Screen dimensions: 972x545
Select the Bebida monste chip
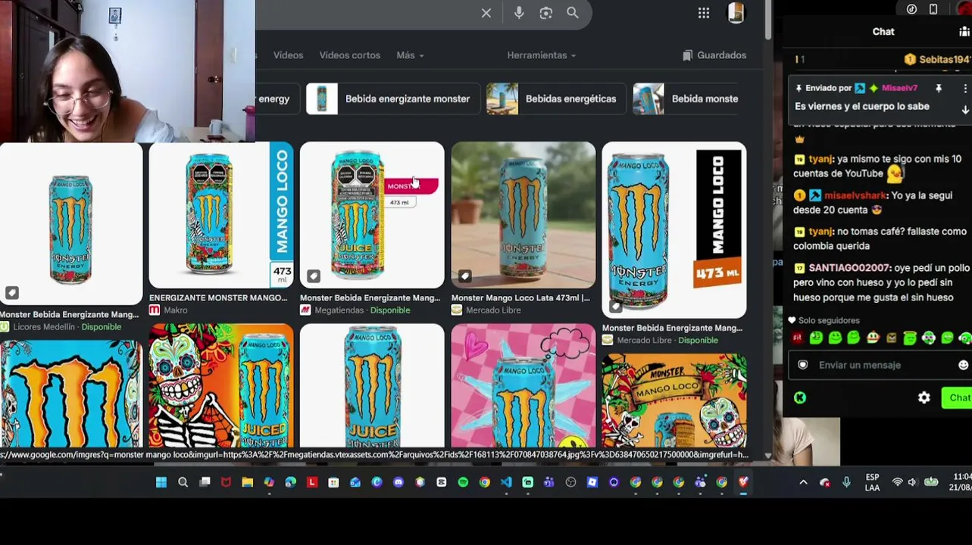tap(686, 99)
